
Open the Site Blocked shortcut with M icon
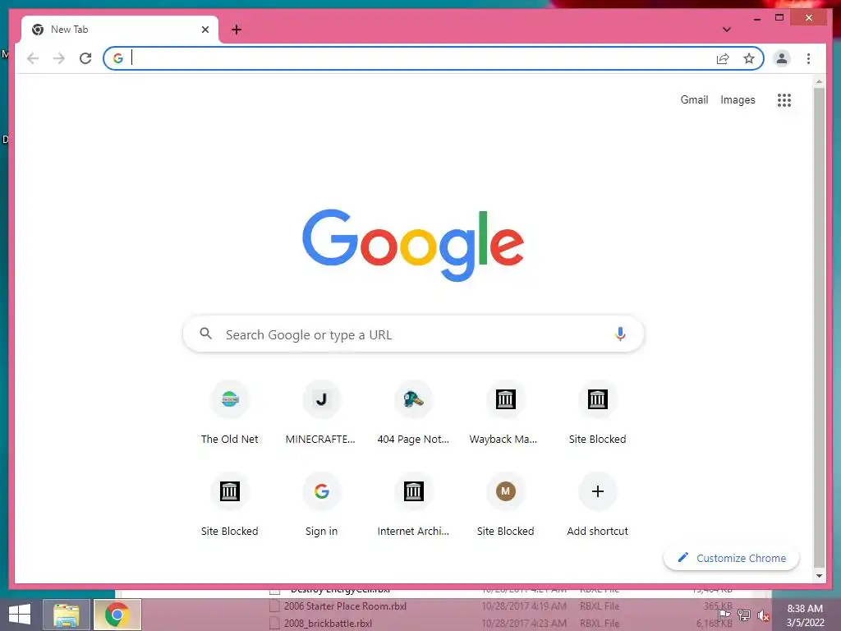pos(505,505)
